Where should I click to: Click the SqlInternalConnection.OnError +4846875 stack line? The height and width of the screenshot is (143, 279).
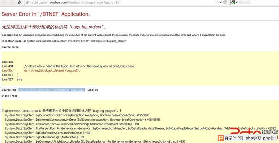click(82, 120)
